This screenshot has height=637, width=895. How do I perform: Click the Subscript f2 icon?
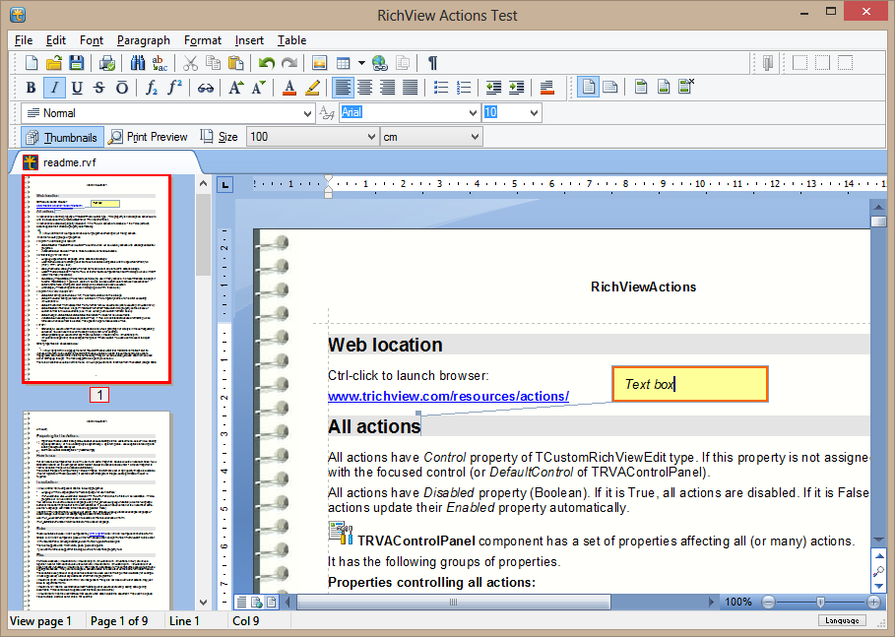[x=152, y=88]
